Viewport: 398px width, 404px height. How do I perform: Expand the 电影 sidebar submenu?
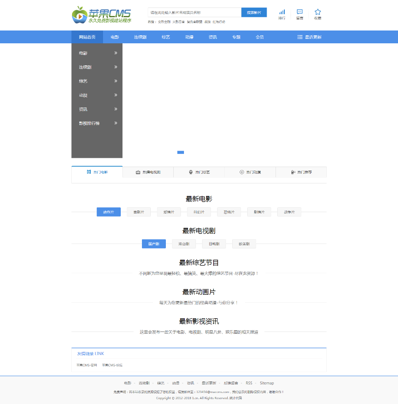(96, 53)
